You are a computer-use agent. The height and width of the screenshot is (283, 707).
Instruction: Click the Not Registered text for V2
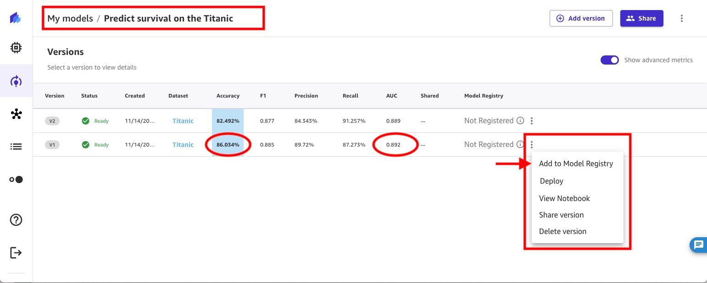coord(489,121)
